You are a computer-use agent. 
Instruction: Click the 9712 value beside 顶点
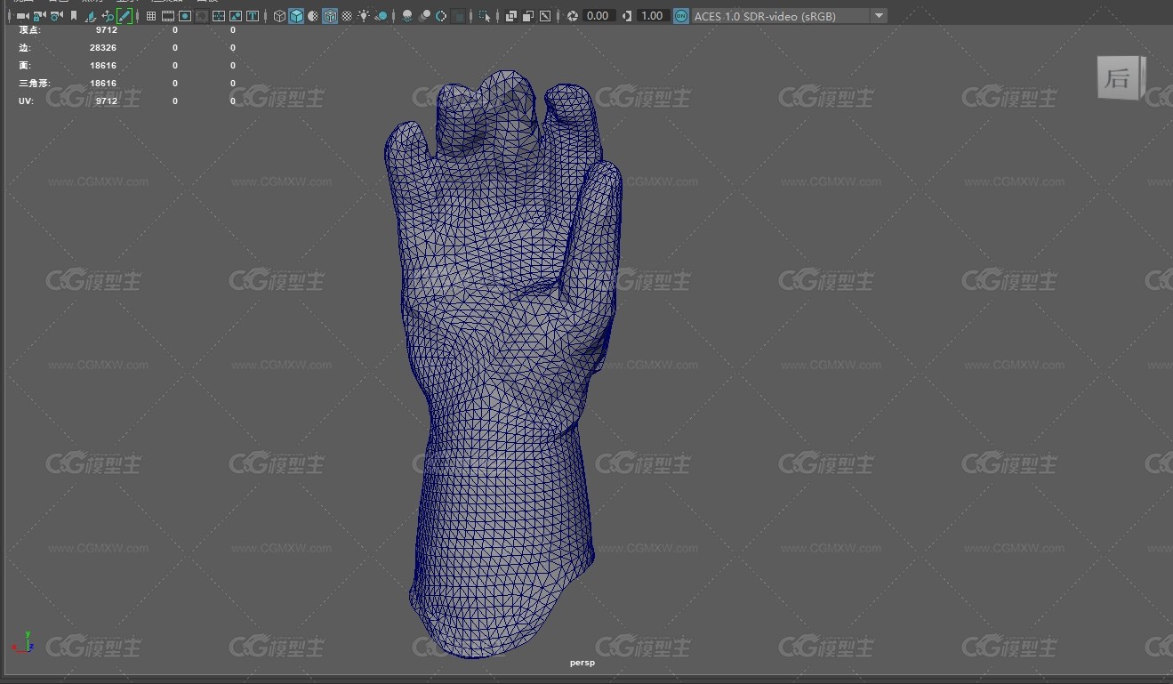click(106, 30)
